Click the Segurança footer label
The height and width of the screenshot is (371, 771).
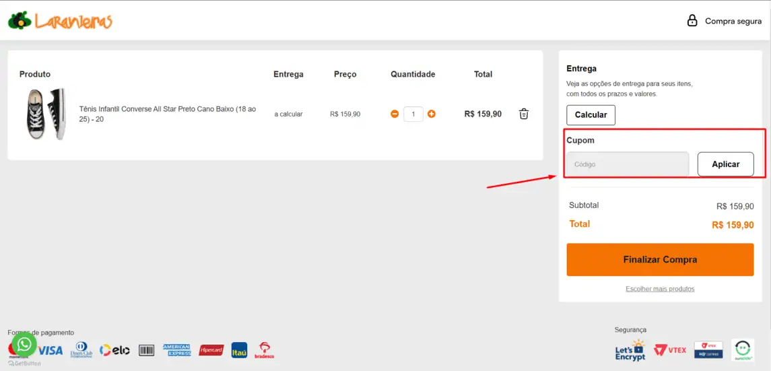[x=630, y=330]
